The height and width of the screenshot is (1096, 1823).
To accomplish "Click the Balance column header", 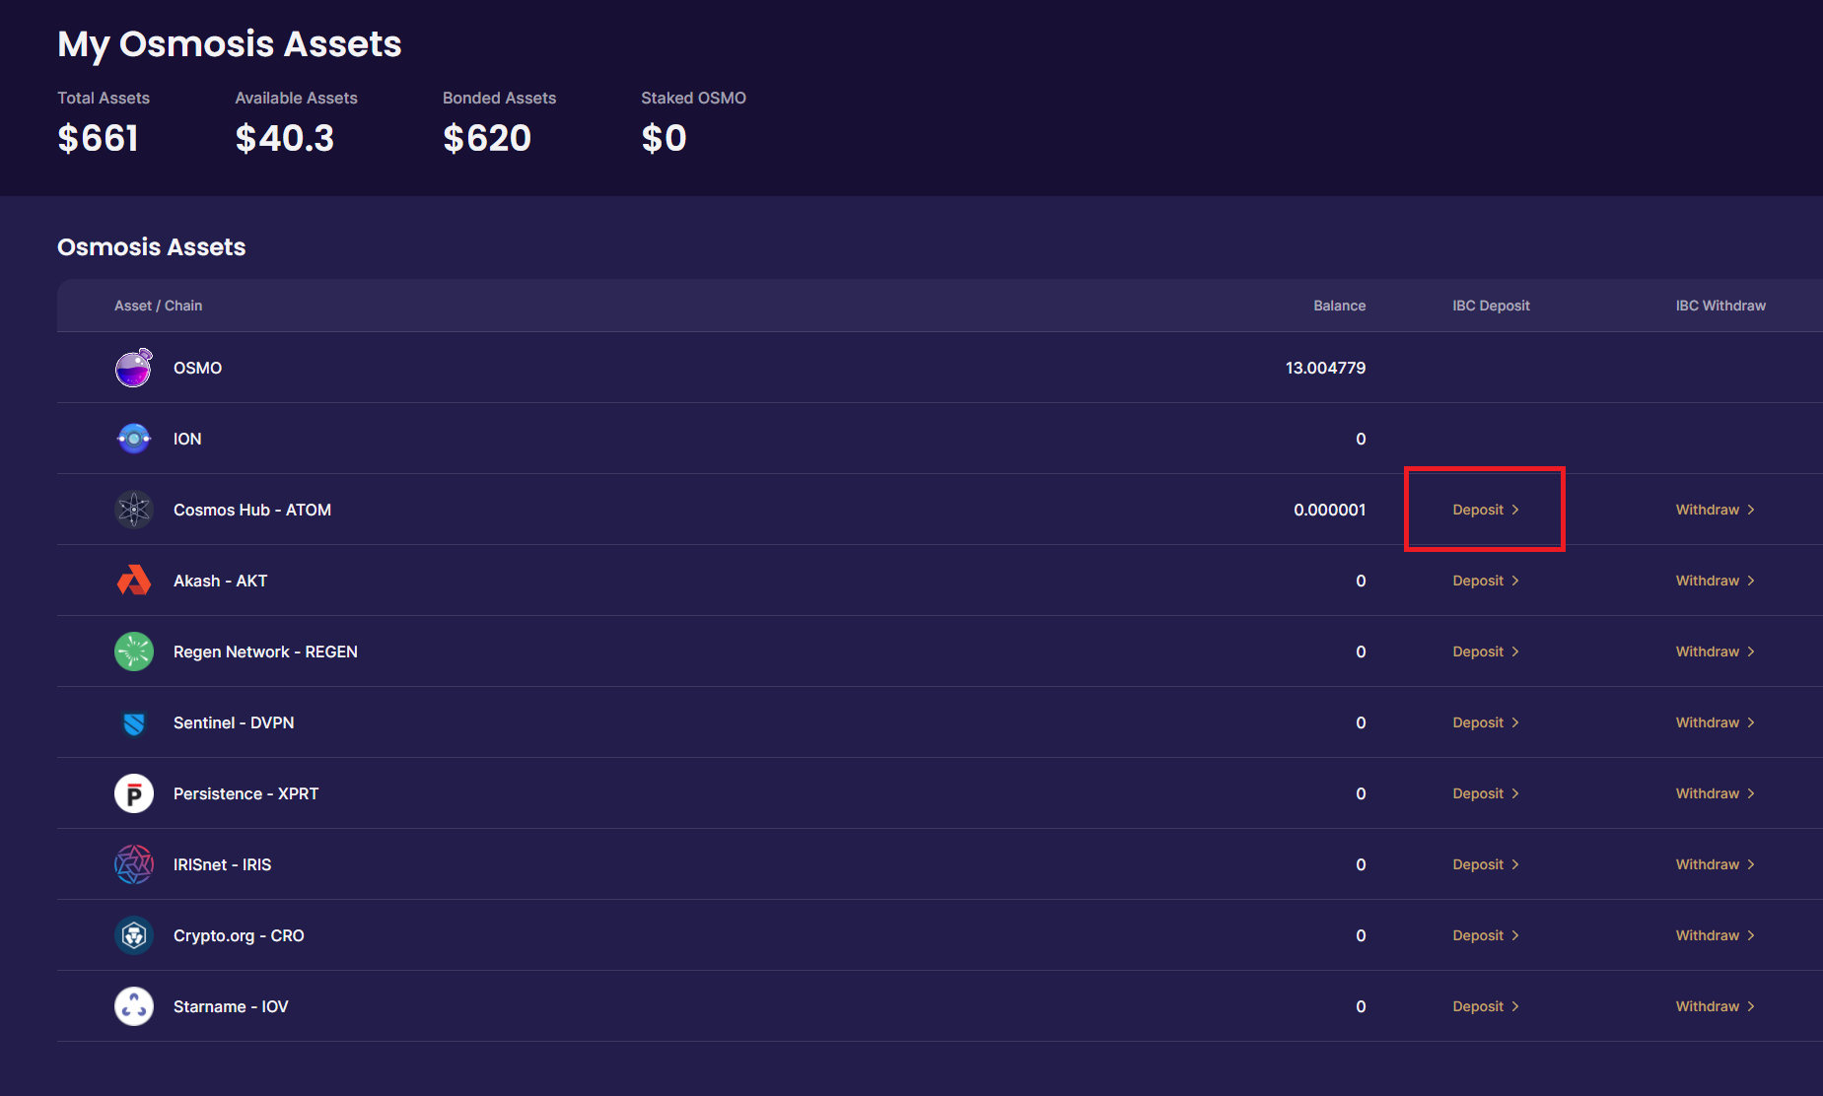I will pyautogui.click(x=1339, y=306).
